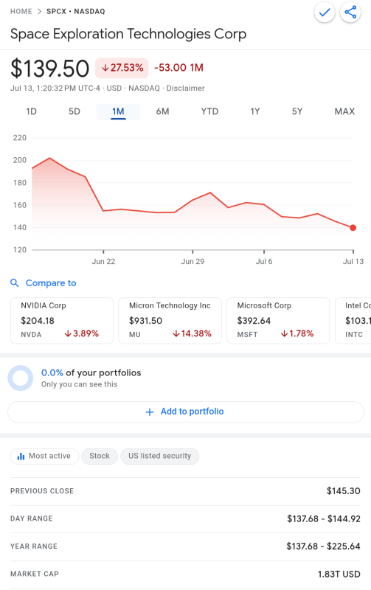Click the $139.50 price
The width and height of the screenshot is (371, 590).
pos(49,69)
